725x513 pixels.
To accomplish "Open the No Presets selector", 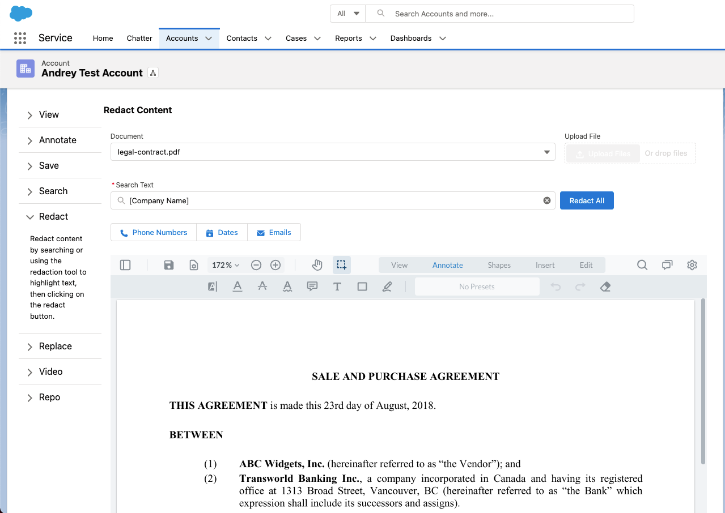I will 477,287.
